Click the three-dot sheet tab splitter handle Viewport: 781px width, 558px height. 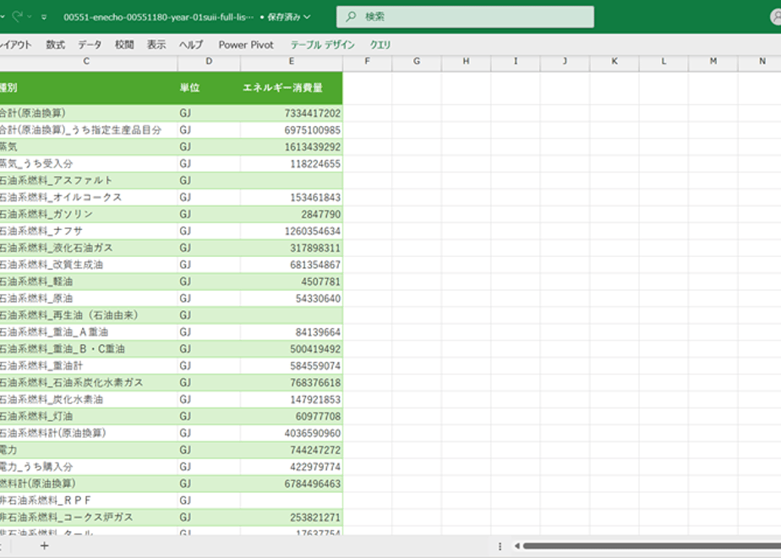[500, 546]
